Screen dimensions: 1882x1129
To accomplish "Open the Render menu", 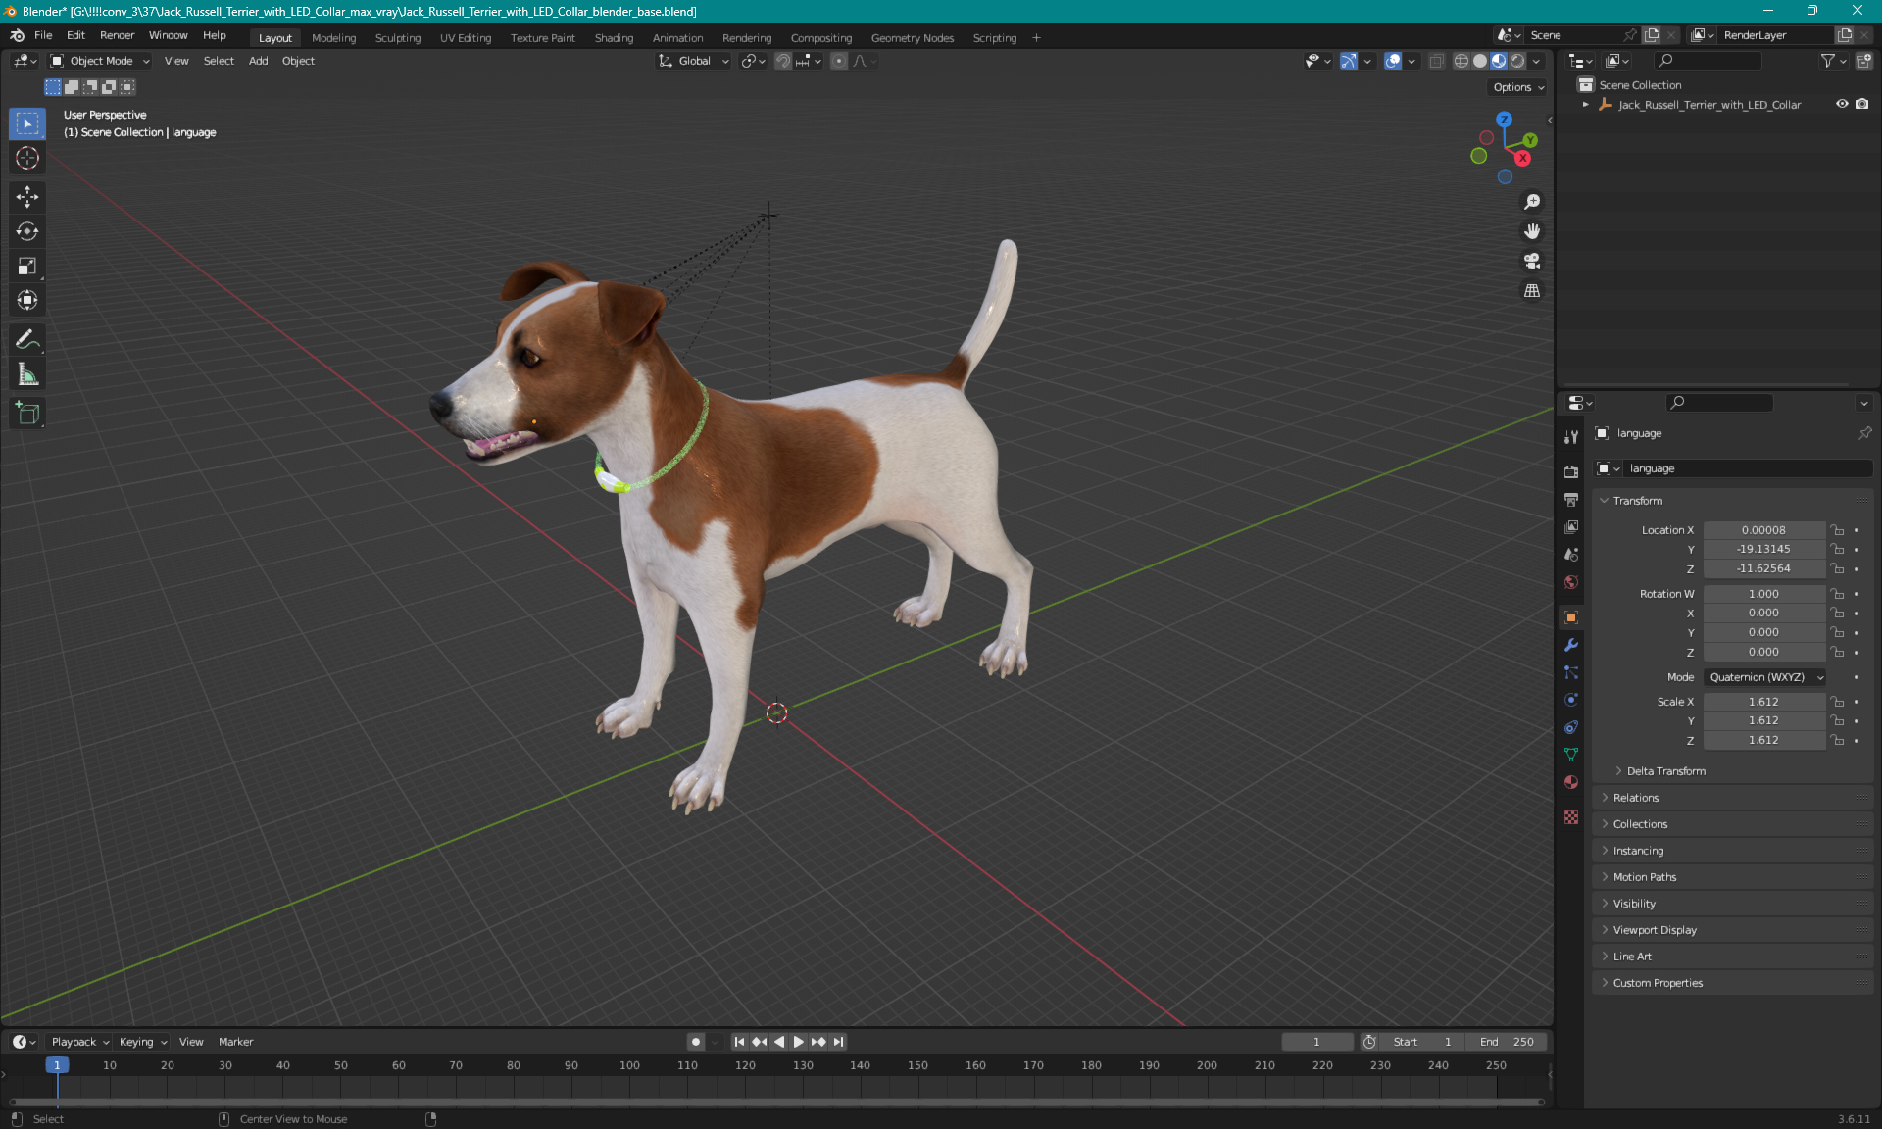I will (x=117, y=35).
